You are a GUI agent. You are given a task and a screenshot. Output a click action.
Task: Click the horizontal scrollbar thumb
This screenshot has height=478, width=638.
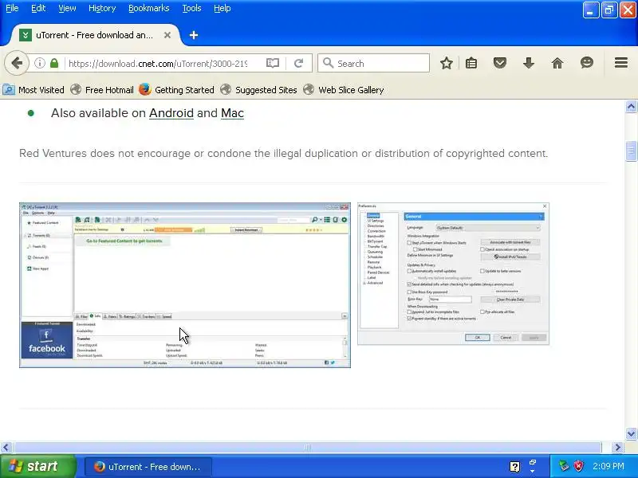click(308, 448)
